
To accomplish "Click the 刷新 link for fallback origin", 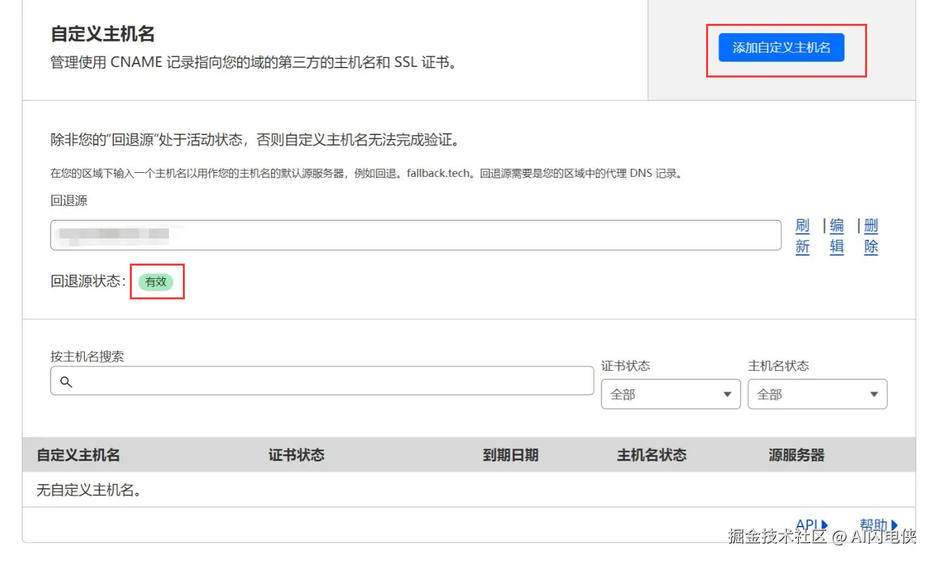I will (802, 236).
